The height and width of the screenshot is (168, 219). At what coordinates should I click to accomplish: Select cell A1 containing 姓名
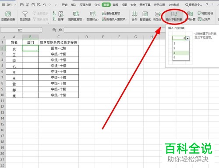coord(14,42)
